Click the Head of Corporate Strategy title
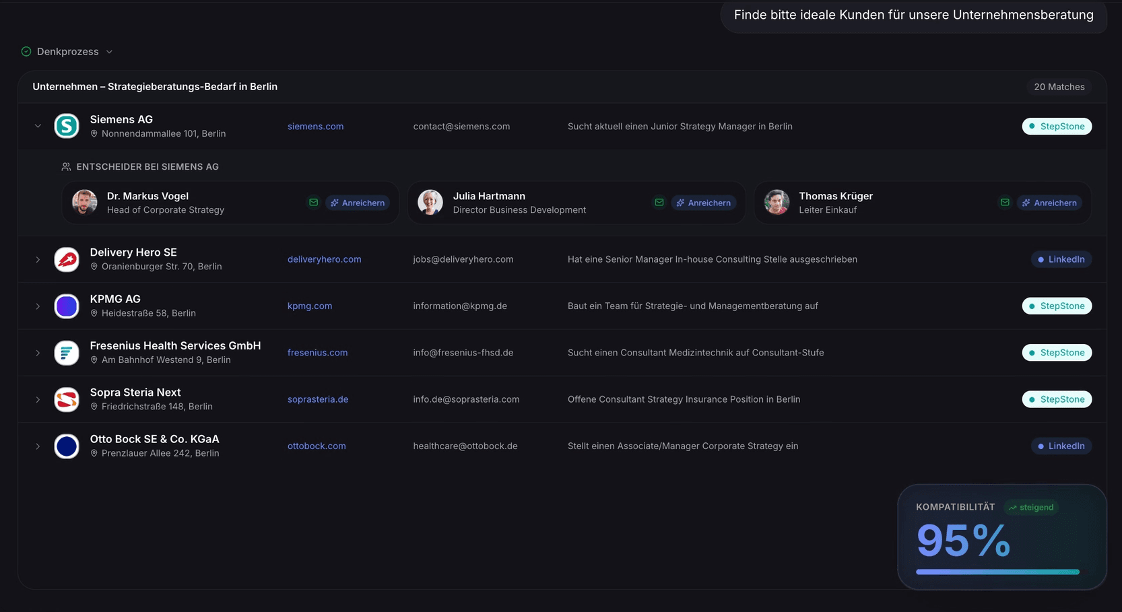 point(166,210)
